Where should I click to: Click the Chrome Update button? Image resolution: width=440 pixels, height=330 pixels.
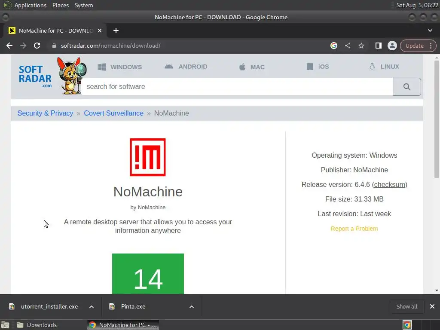pyautogui.click(x=414, y=46)
